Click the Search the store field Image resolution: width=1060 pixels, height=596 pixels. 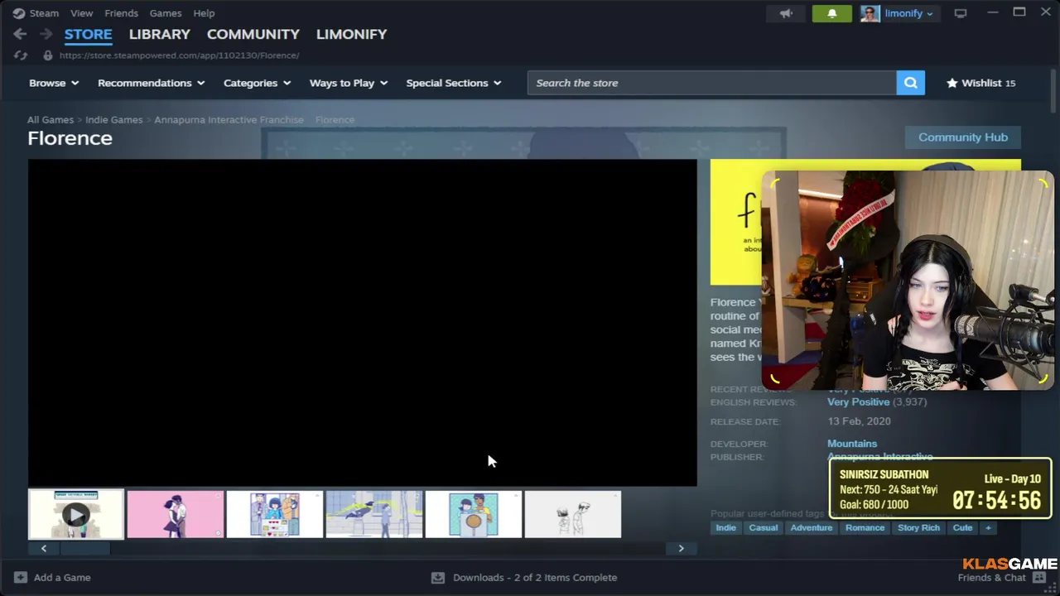pos(711,83)
